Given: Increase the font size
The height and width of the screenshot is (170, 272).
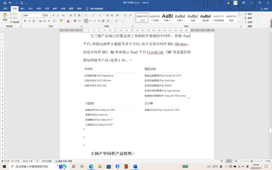Looking at the screenshot, I should 54,15.
